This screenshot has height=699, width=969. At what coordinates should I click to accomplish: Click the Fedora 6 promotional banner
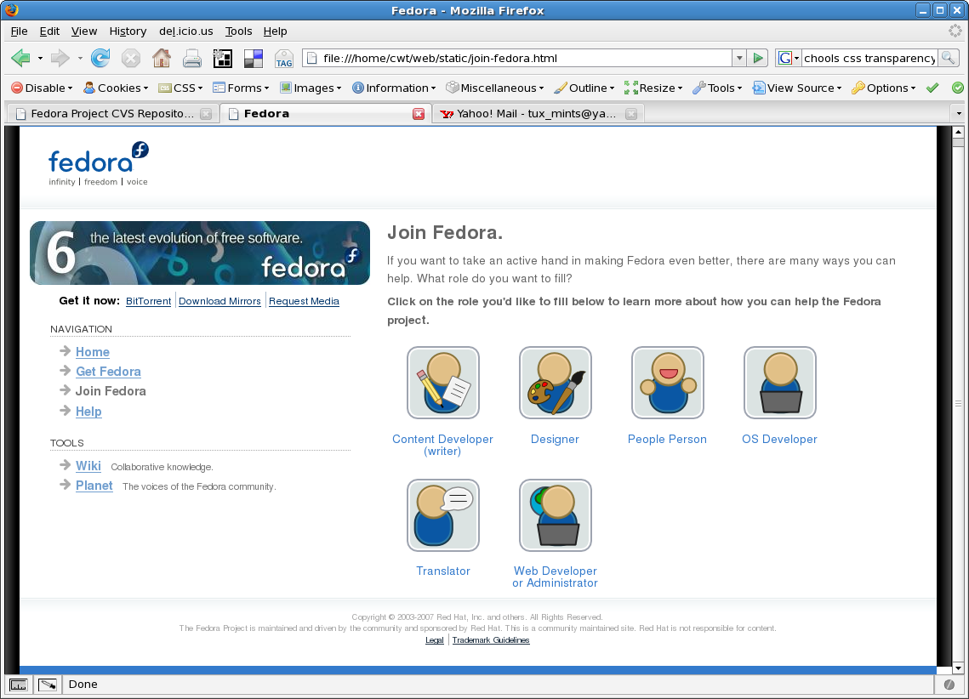click(200, 253)
